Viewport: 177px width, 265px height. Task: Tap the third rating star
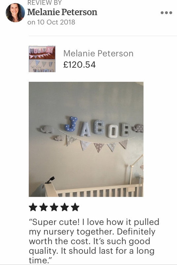coord(54,207)
